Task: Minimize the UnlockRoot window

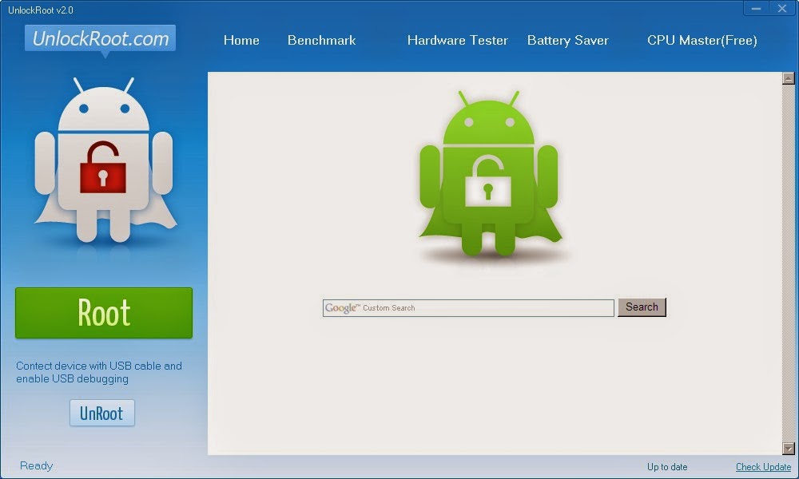Action: click(x=756, y=8)
